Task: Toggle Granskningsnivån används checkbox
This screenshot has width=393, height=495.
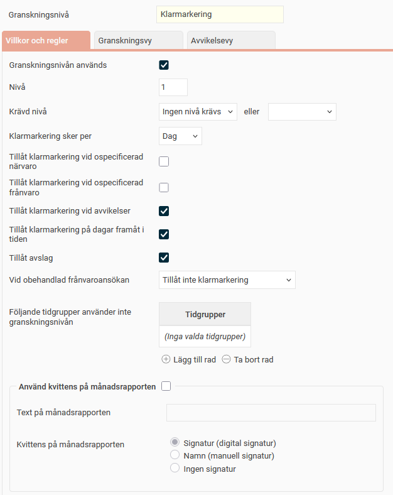Action: point(164,65)
